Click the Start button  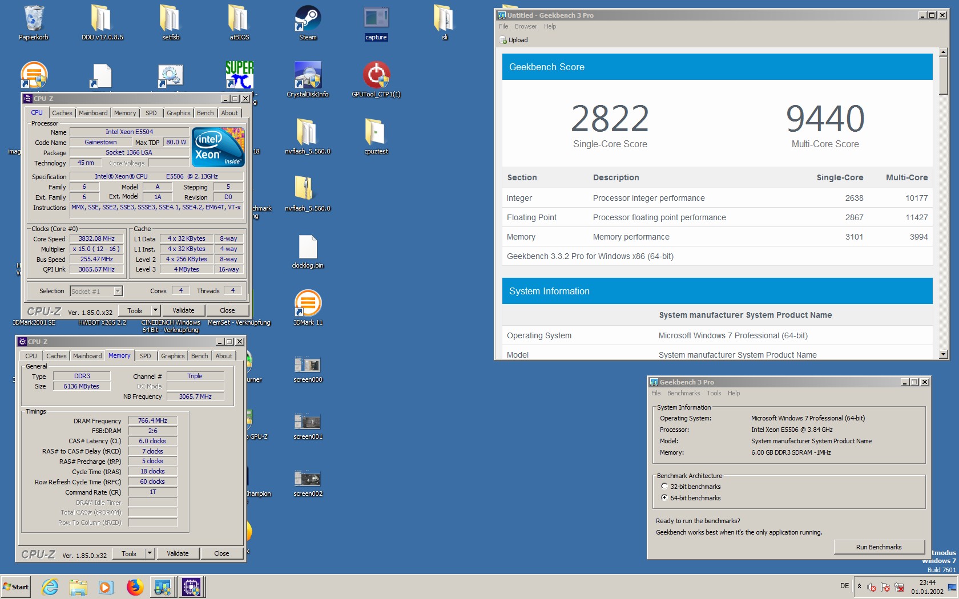point(15,586)
